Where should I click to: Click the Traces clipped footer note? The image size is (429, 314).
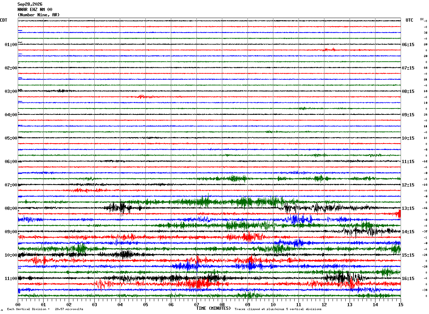click(278, 309)
